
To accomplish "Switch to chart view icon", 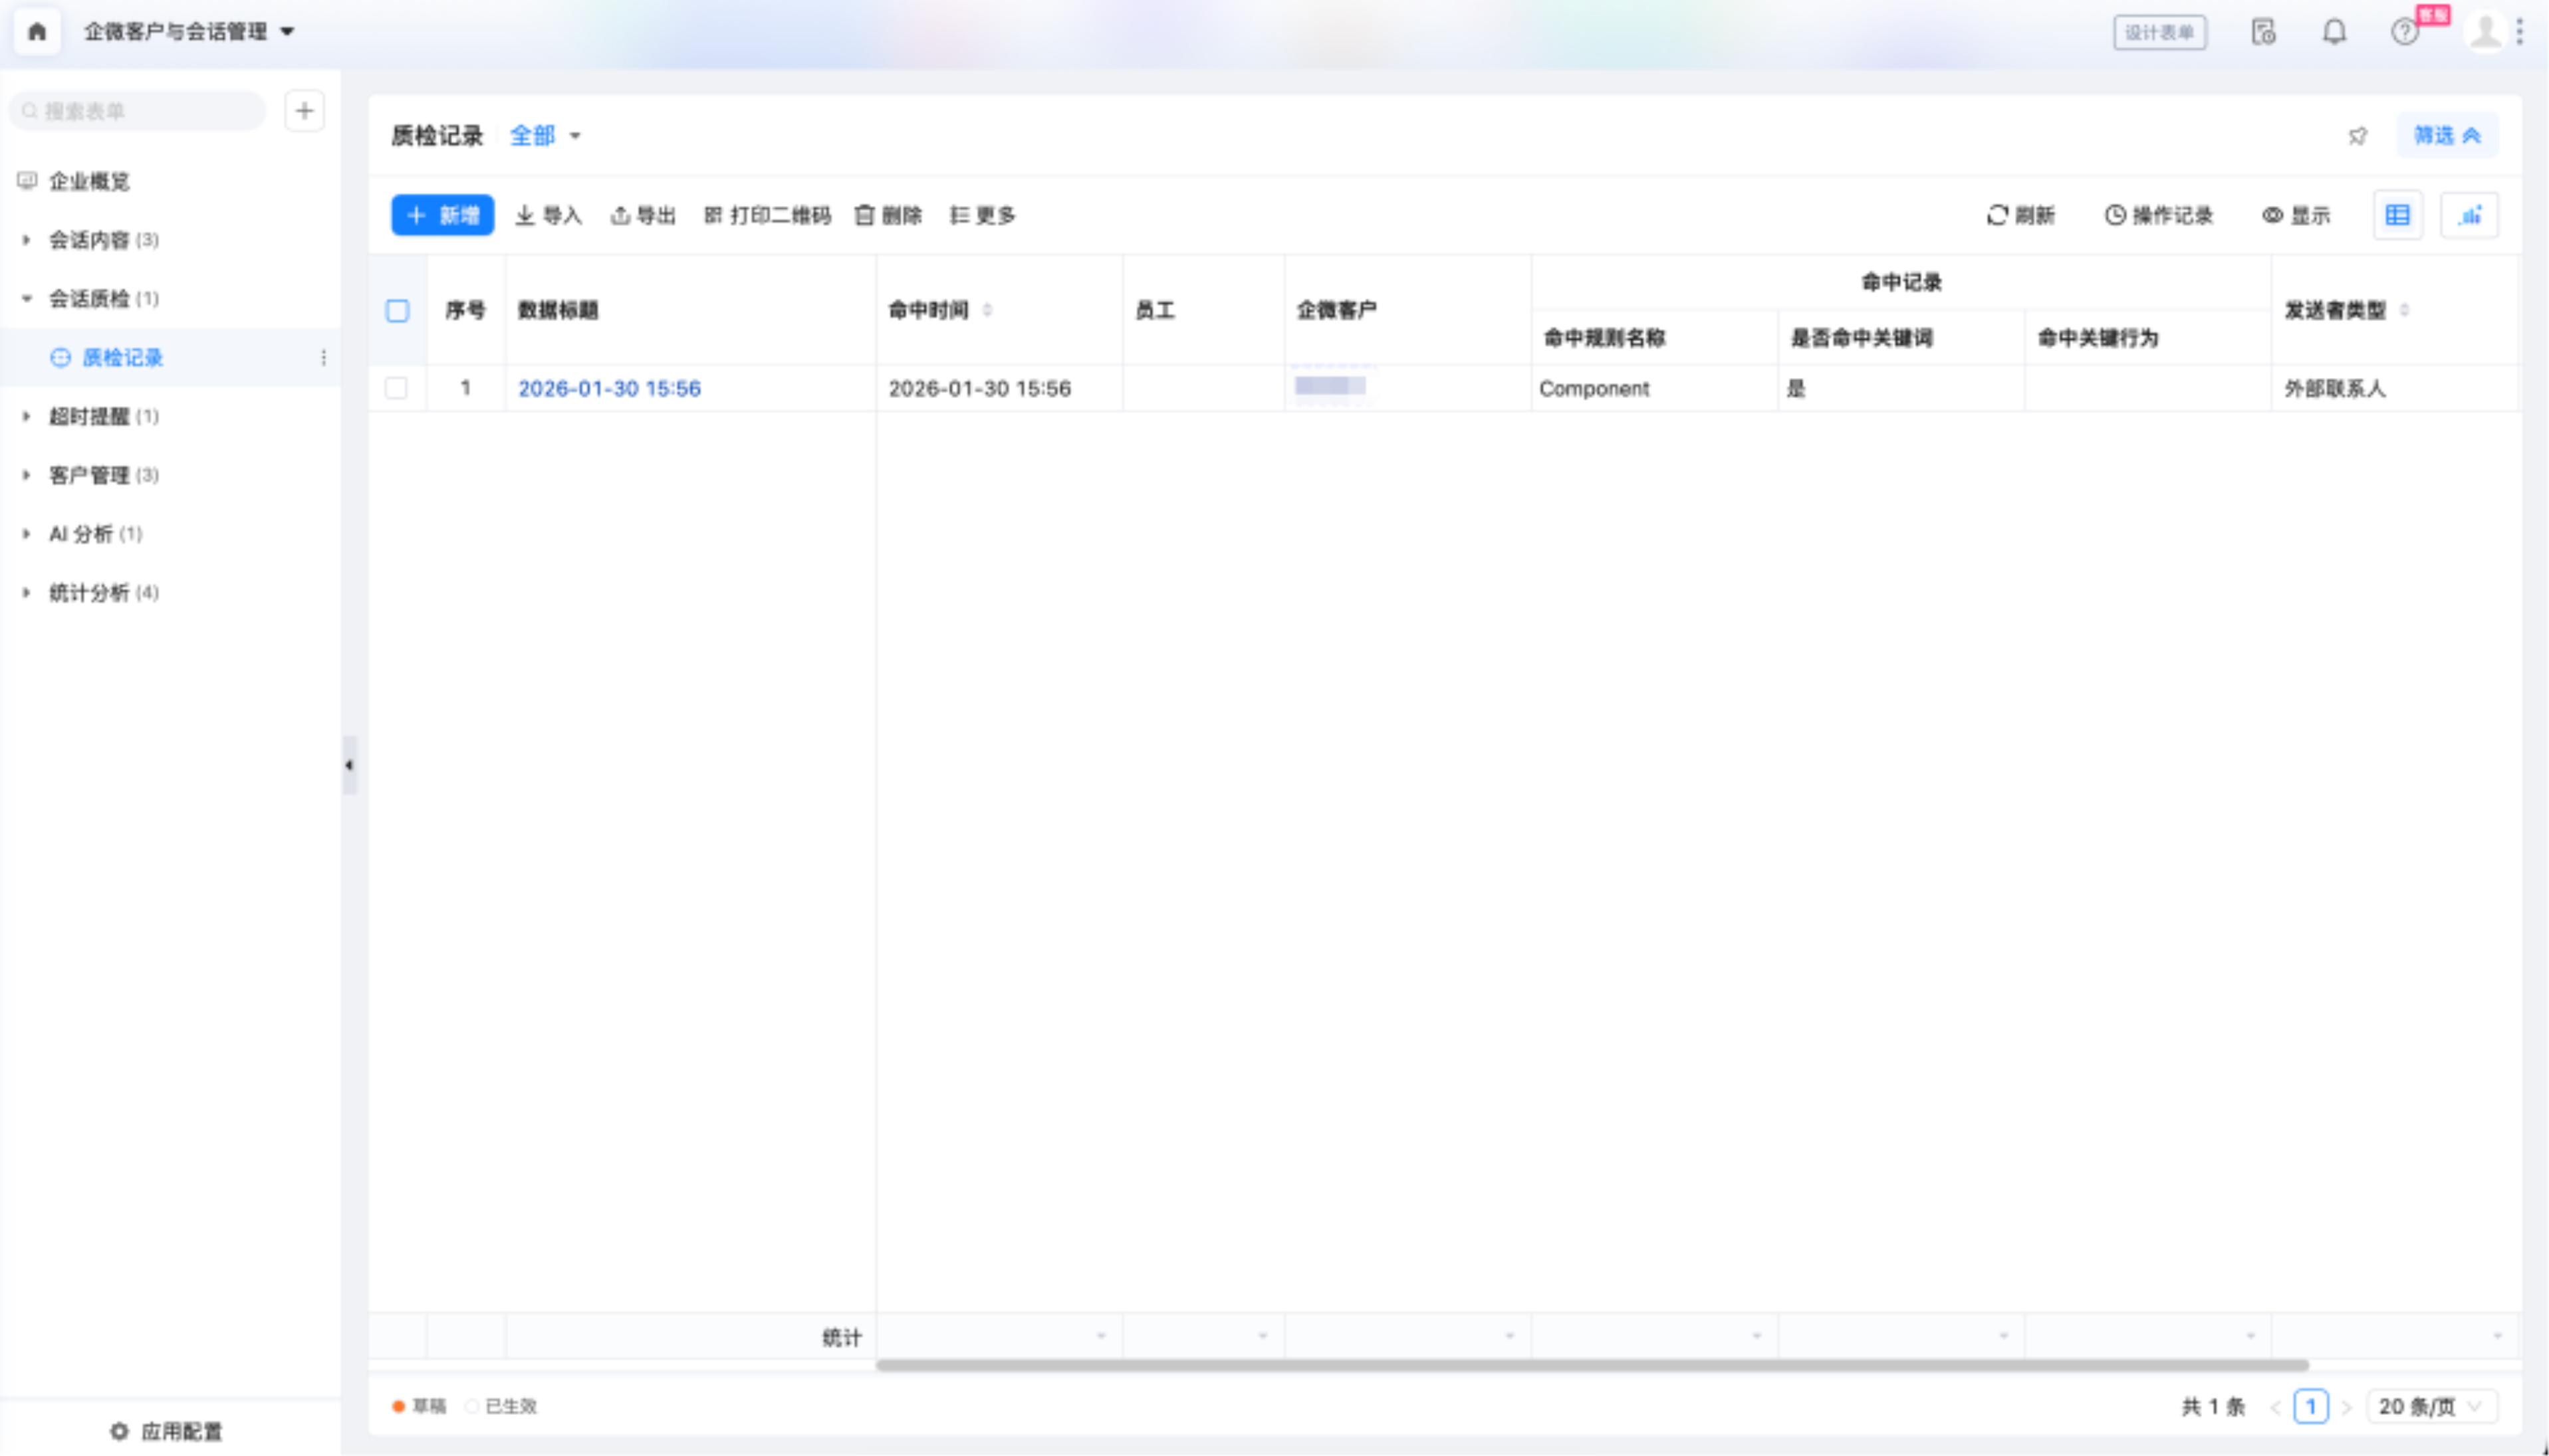I will (x=2469, y=215).
